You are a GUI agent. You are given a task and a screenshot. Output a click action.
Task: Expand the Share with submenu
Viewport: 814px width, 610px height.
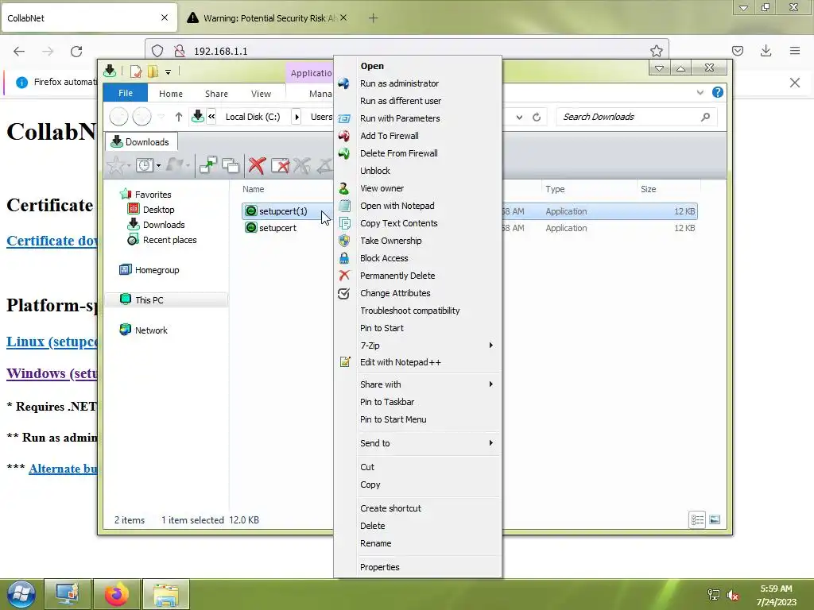pyautogui.click(x=490, y=384)
